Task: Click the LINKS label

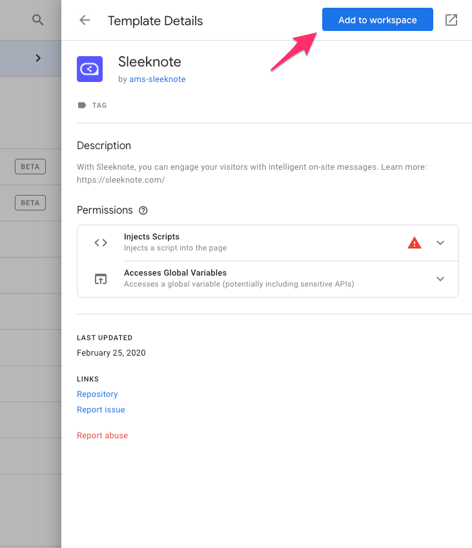Action: tap(88, 379)
